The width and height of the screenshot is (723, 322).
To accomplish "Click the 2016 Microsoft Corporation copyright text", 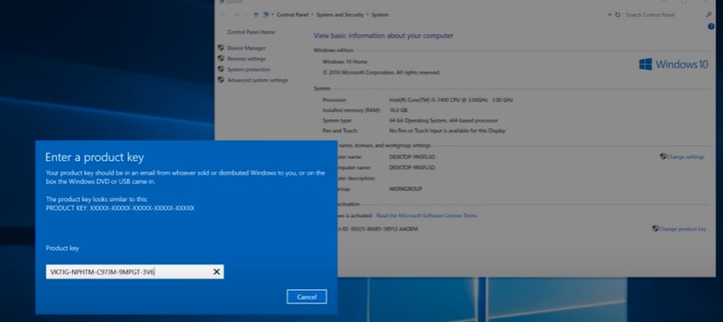I will [x=382, y=72].
